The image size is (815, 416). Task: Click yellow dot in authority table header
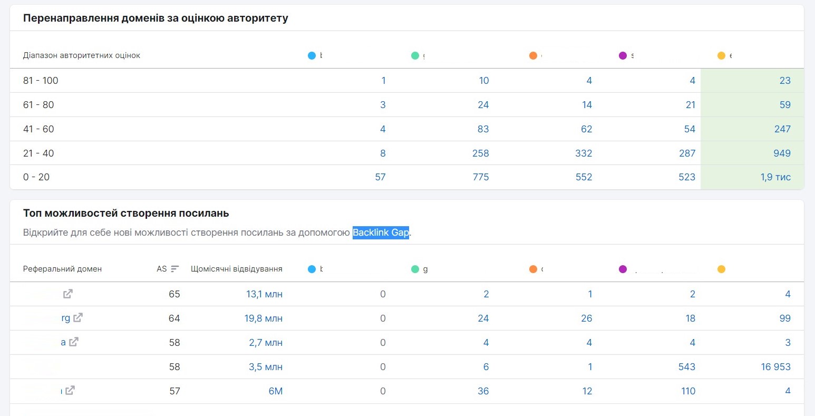721,55
